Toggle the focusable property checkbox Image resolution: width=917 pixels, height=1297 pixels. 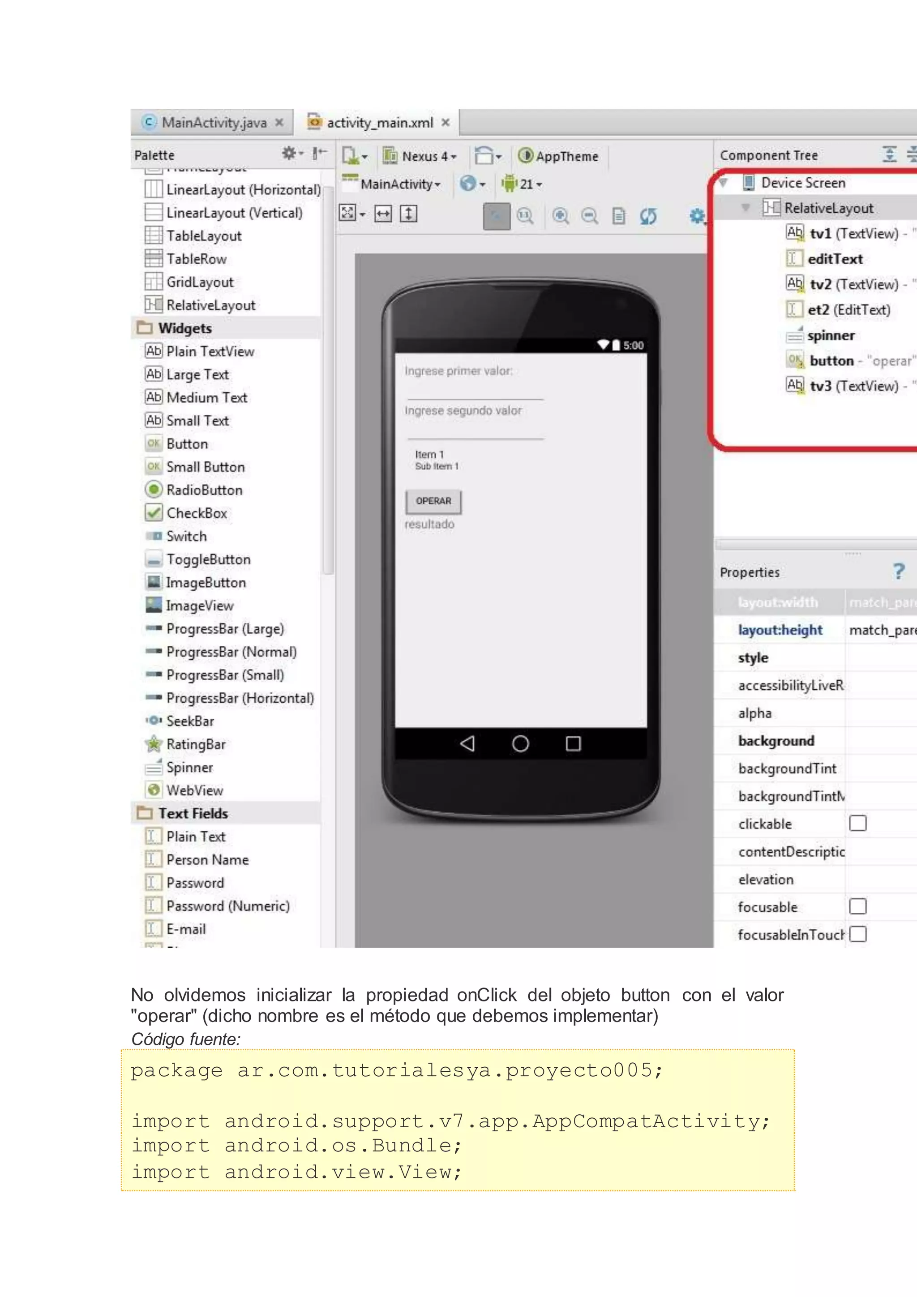pos(858,906)
